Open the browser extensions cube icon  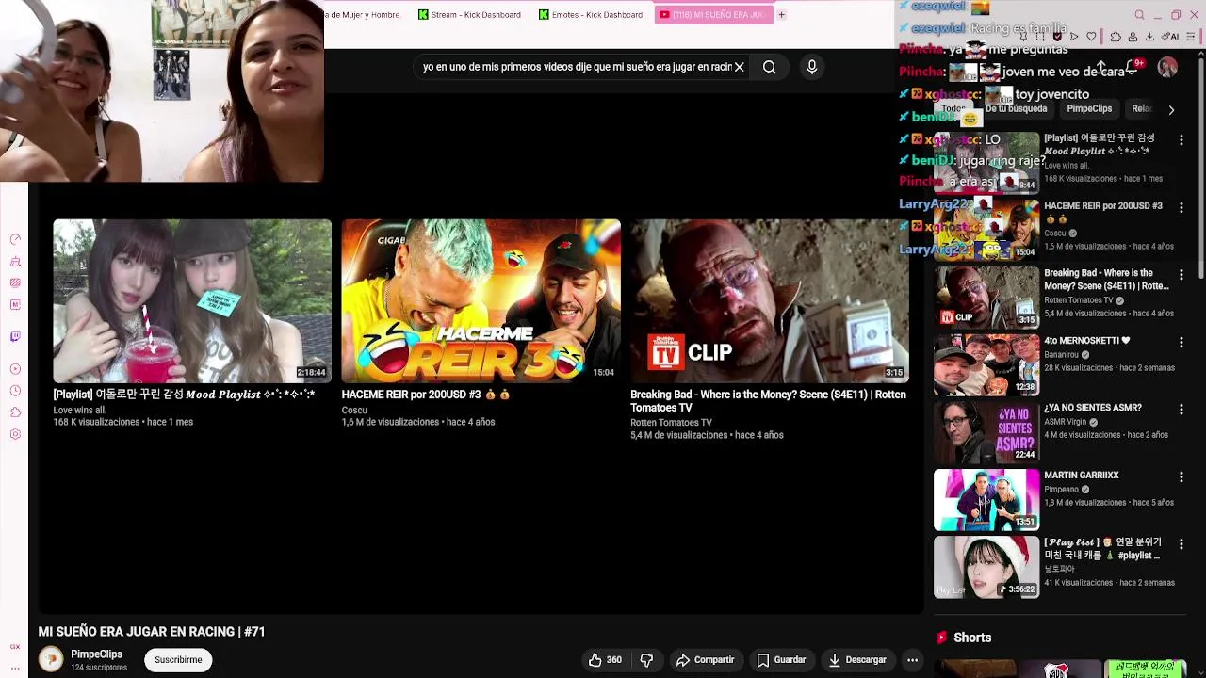[1116, 37]
